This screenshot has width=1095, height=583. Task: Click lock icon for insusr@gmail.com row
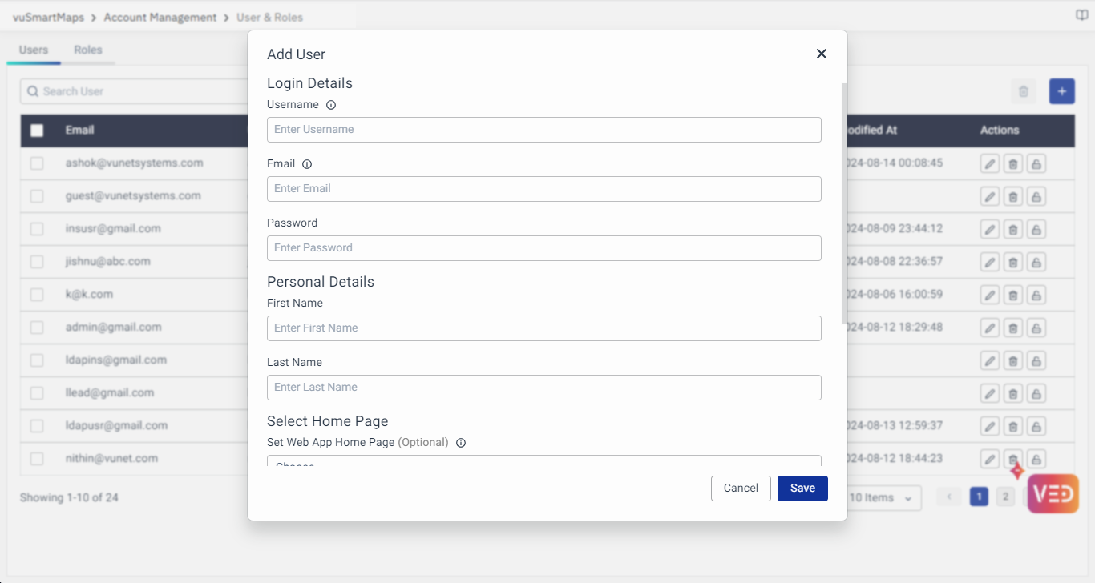click(1036, 229)
